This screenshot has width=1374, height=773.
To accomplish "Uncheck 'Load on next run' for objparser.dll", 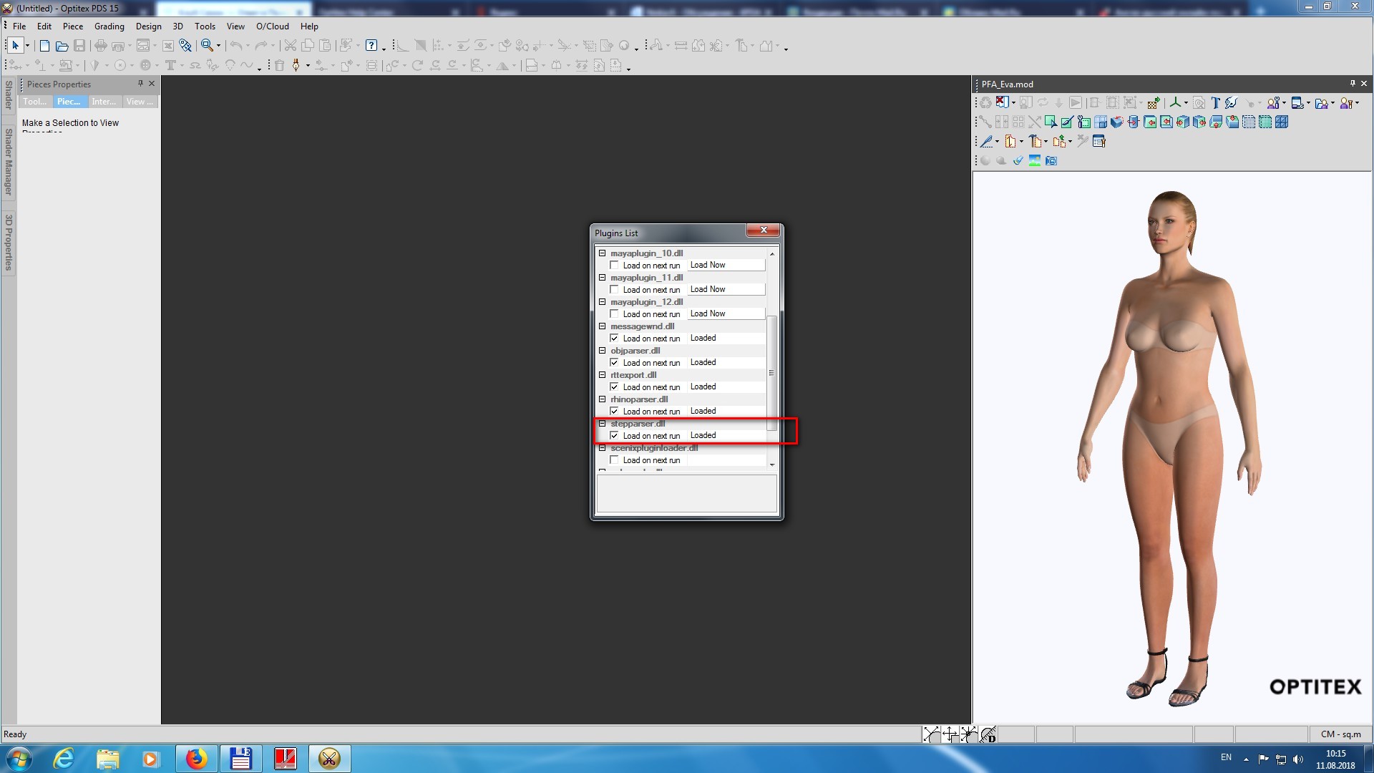I will (614, 363).
